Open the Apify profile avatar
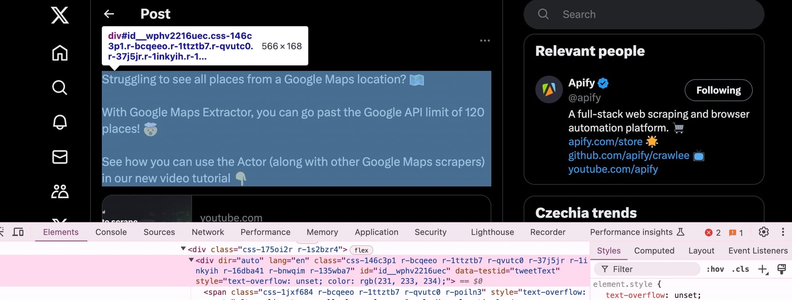 (x=549, y=89)
